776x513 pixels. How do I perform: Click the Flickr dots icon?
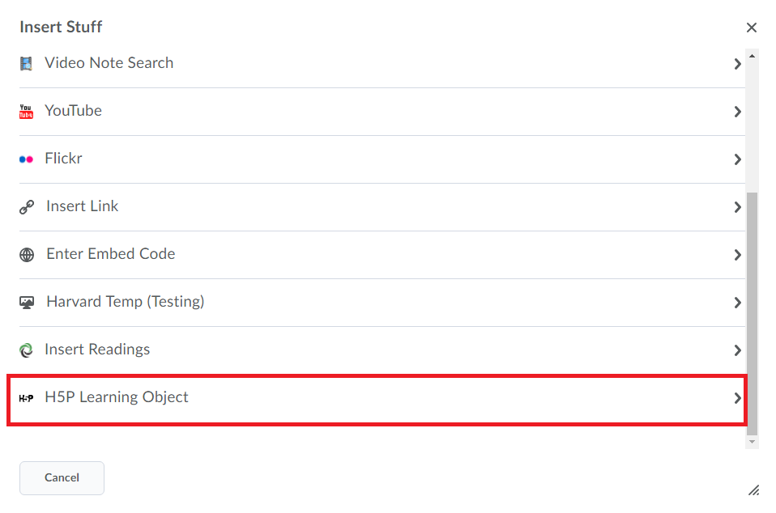tap(26, 159)
